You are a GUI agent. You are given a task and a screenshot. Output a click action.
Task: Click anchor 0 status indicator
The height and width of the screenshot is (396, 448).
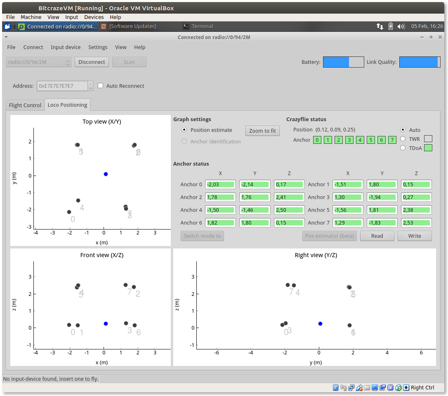317,140
